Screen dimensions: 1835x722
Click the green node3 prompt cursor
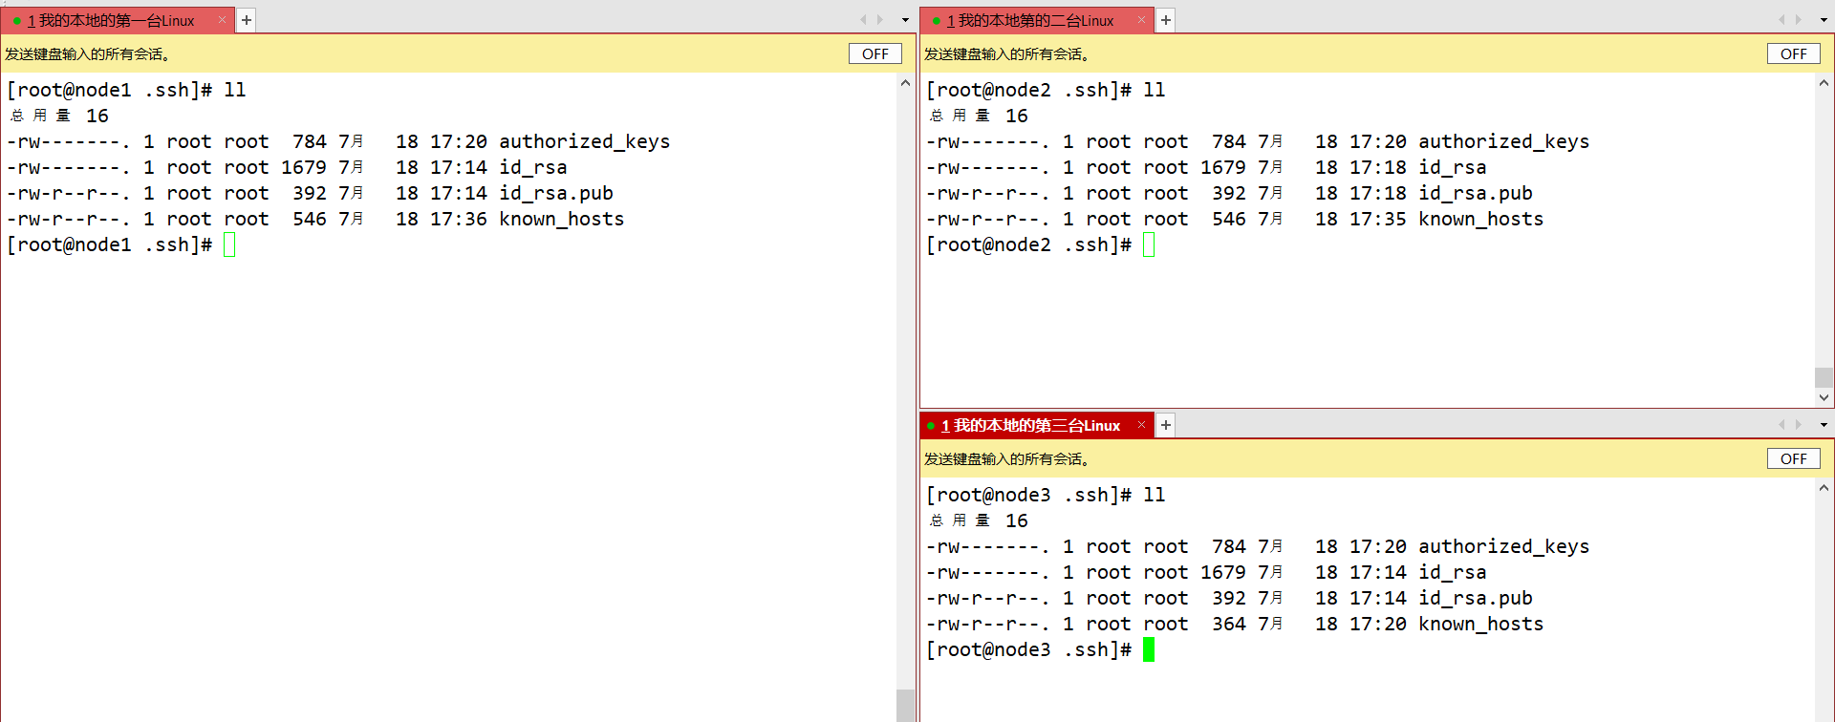coord(1149,650)
